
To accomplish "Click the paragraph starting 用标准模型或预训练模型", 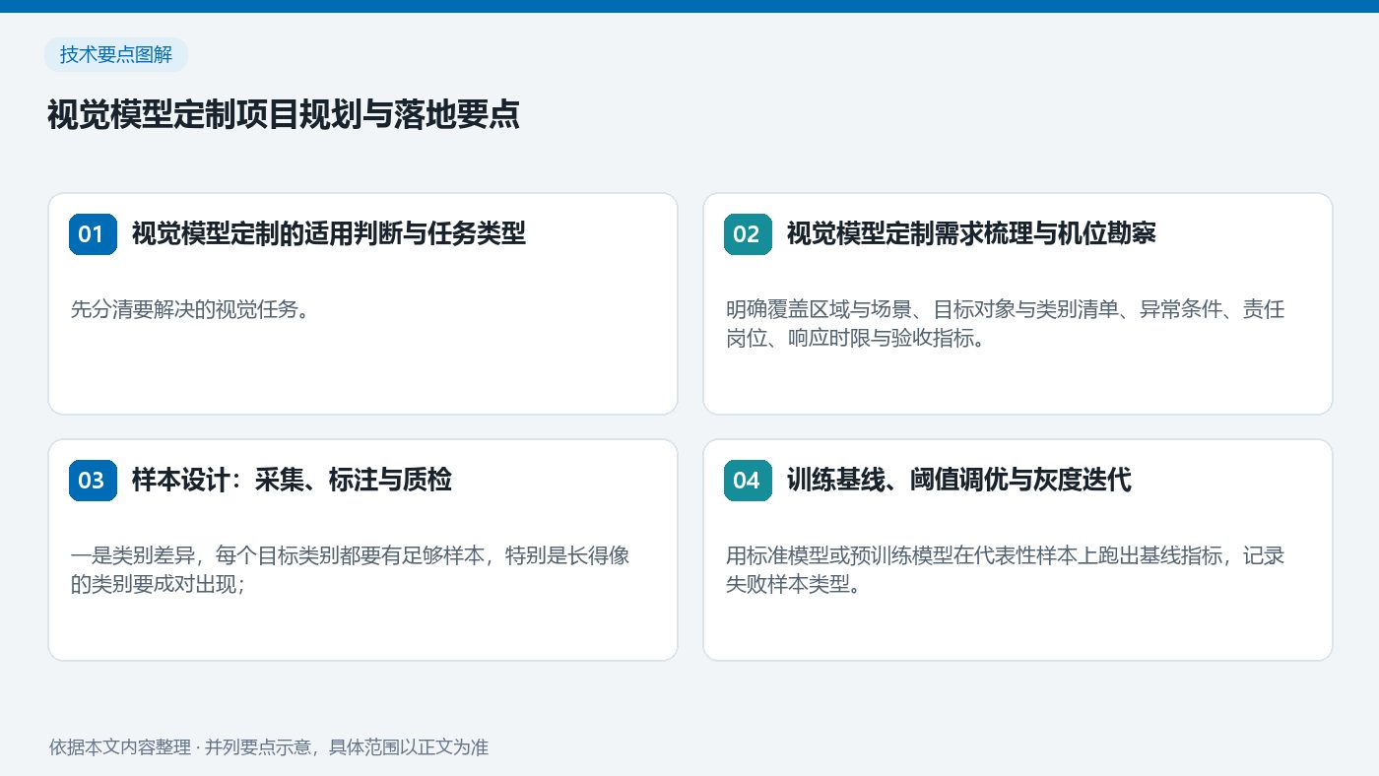I will pyautogui.click(x=1005, y=570).
